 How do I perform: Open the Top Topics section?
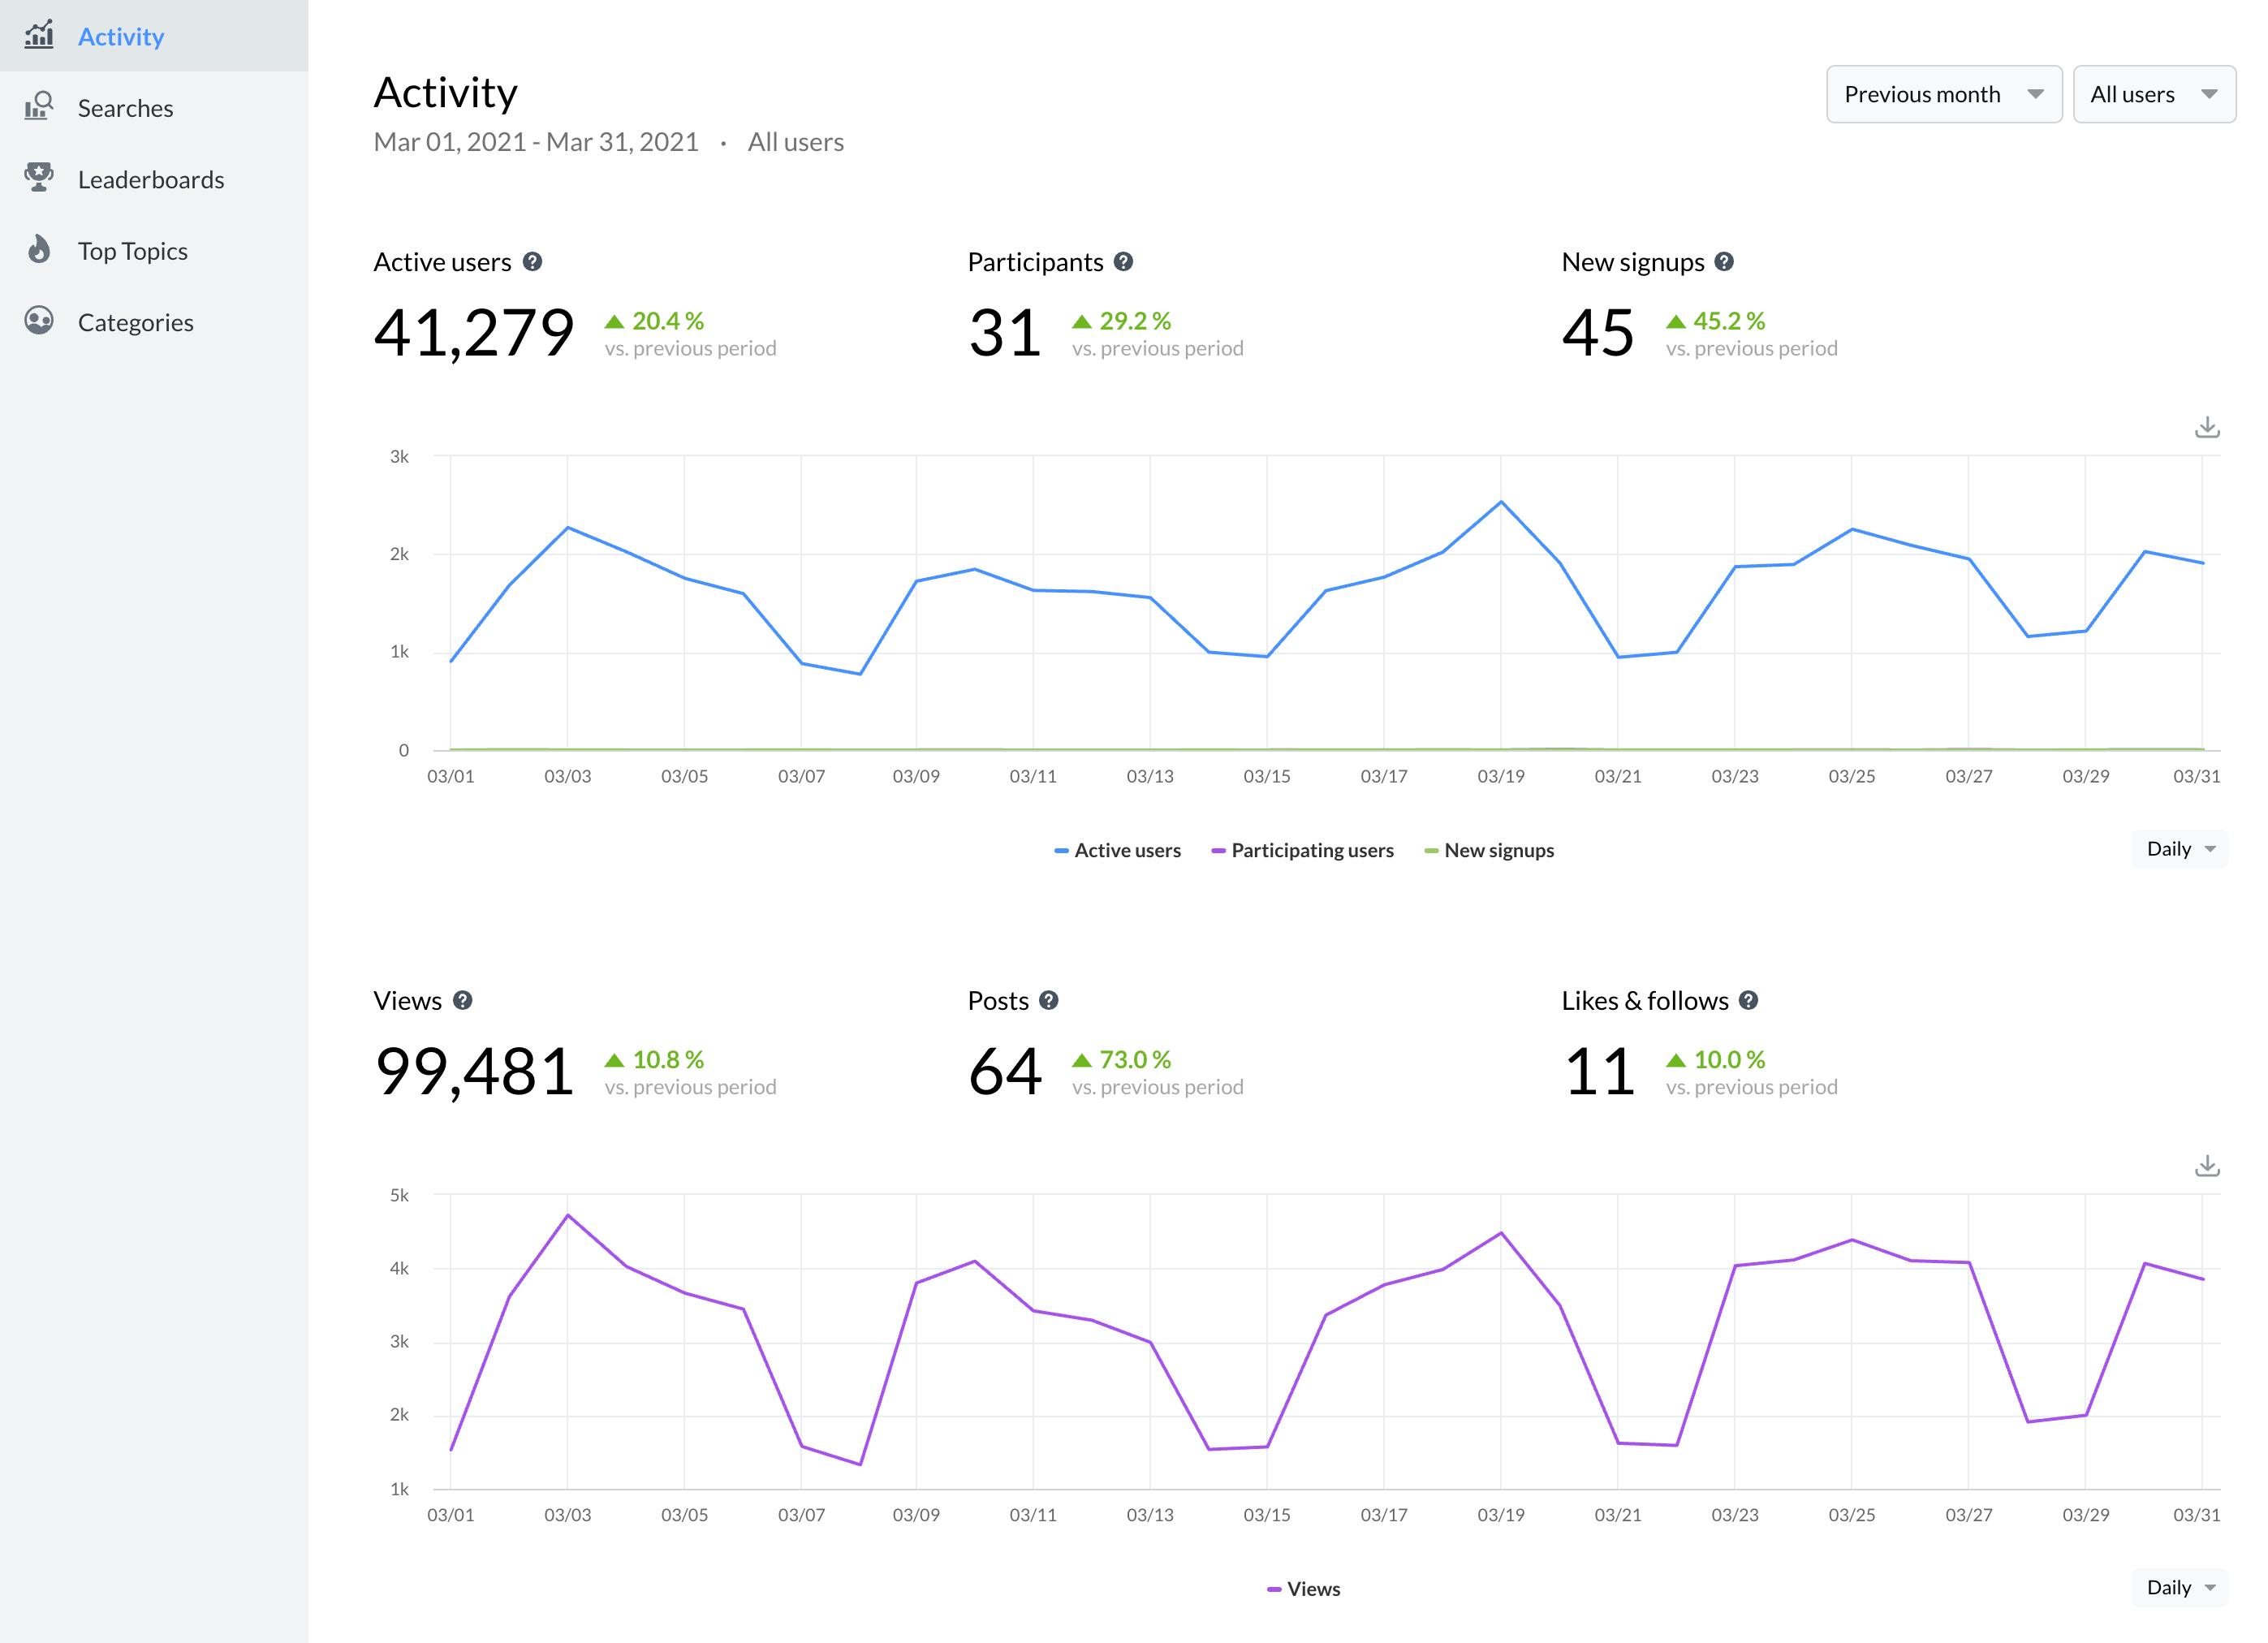(133, 251)
